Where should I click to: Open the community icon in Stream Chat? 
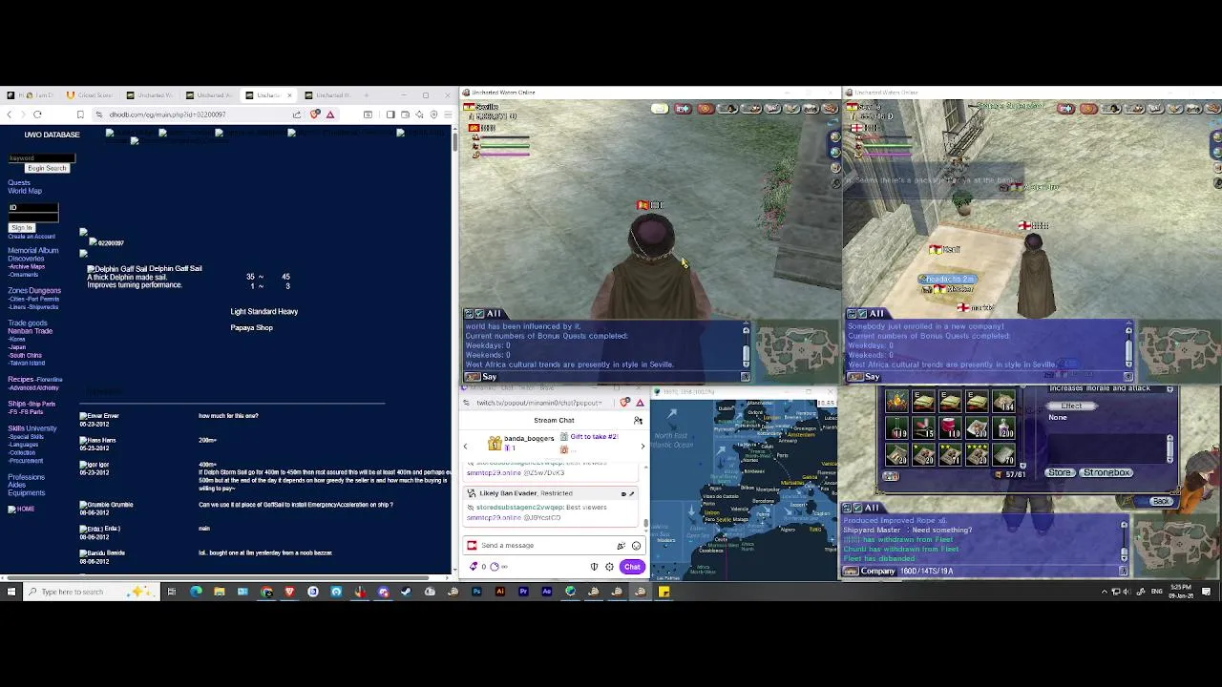[638, 421]
